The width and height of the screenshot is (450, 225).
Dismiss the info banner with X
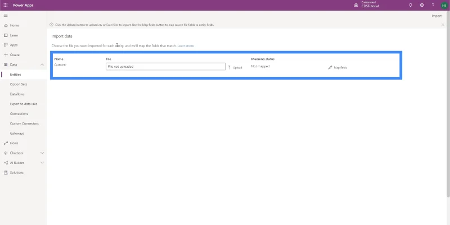[x=443, y=25]
